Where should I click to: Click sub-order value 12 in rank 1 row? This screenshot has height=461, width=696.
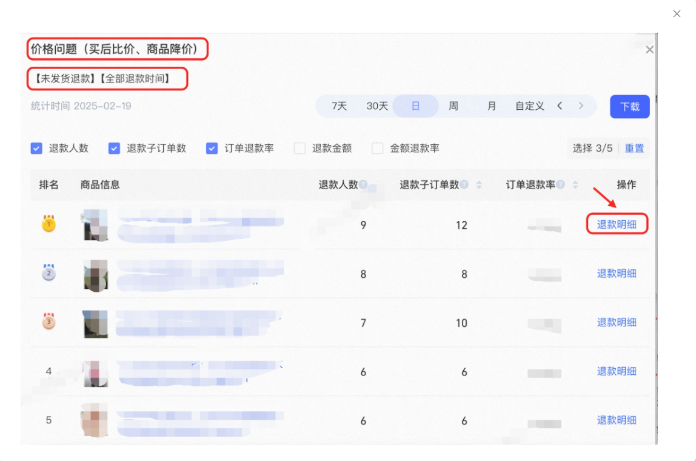461,225
